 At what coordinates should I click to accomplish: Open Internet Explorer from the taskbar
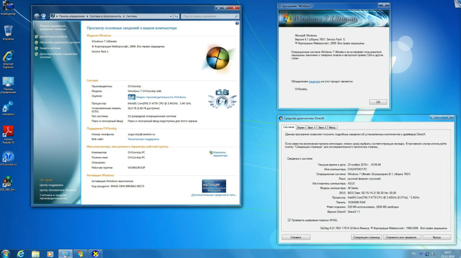[21, 253]
